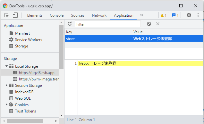Switch to the Network tab
The width and height of the screenshot is (204, 124).
coord(99,15)
